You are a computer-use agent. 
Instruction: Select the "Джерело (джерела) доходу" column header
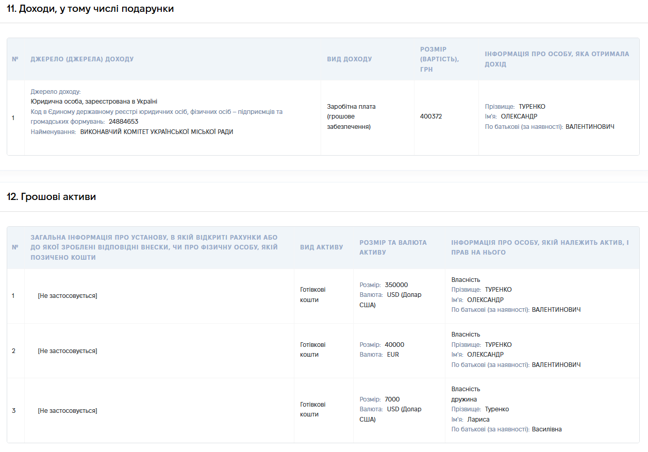[x=82, y=59]
